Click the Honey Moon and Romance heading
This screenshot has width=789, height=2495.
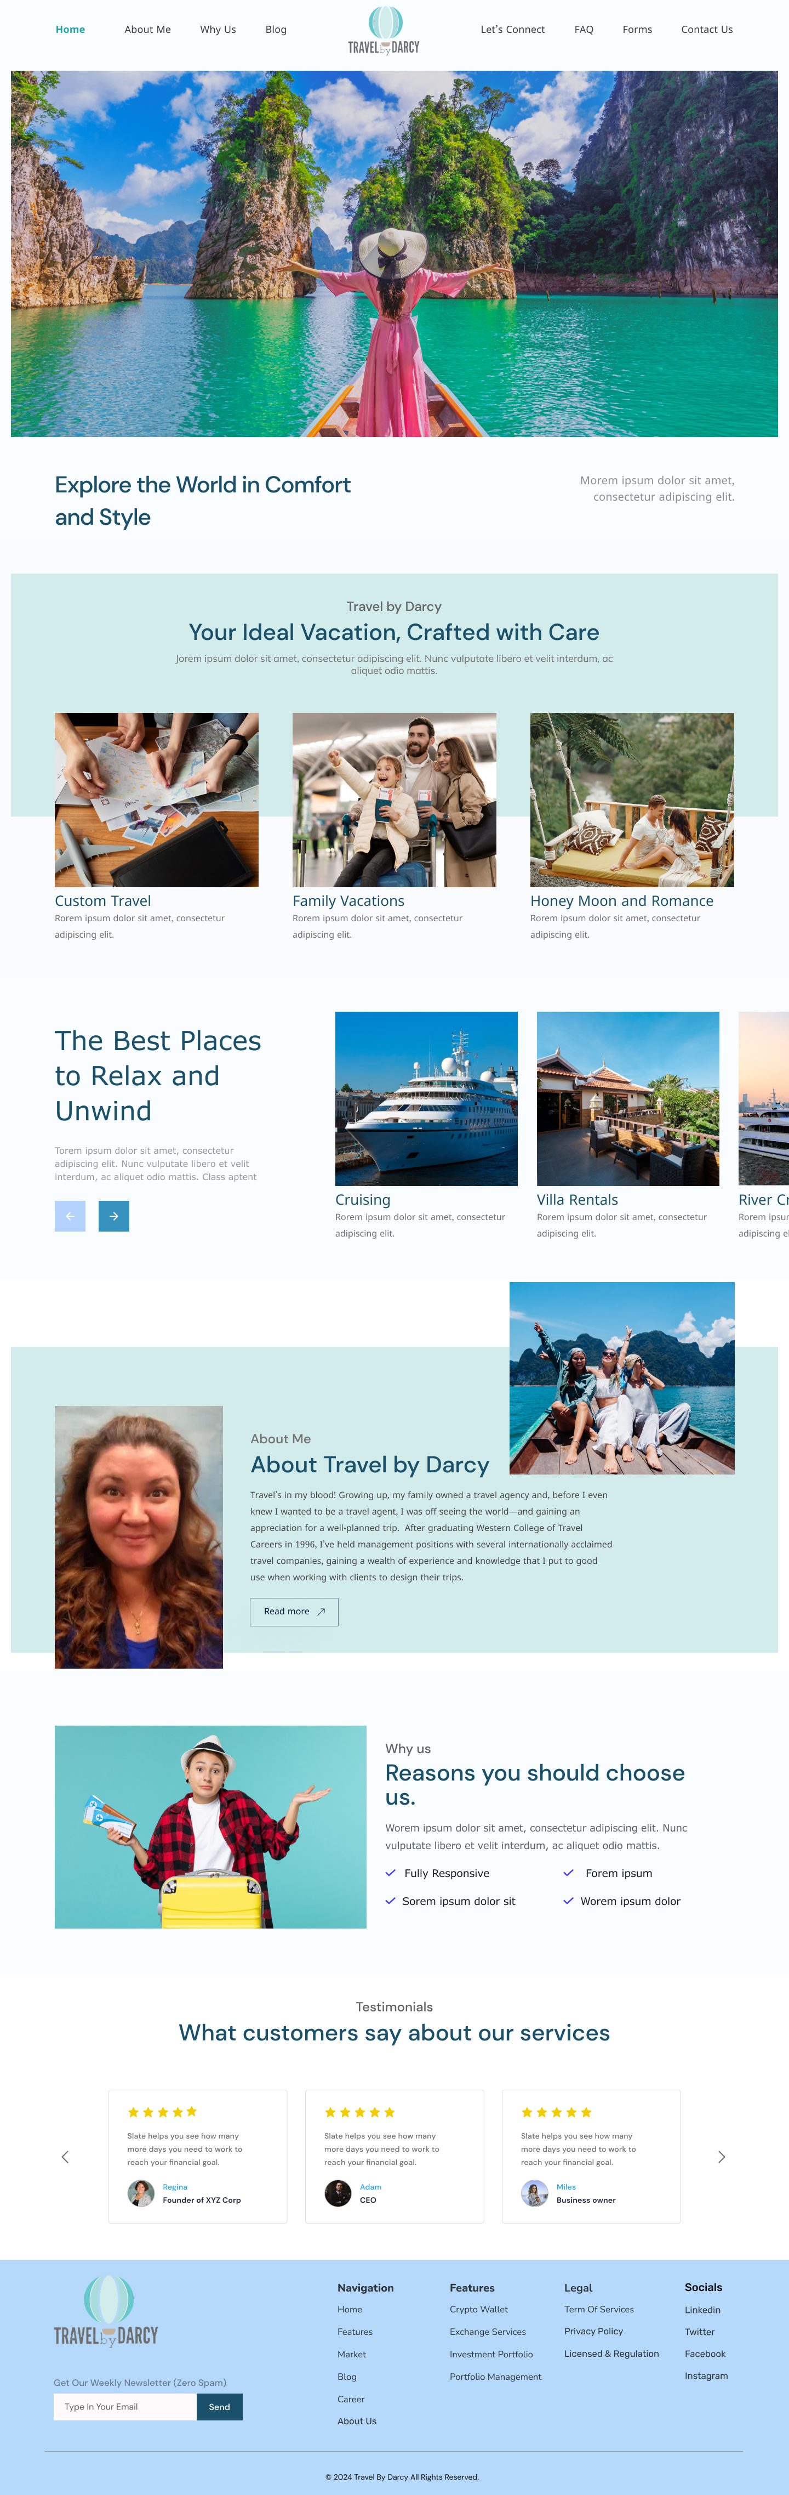(621, 901)
